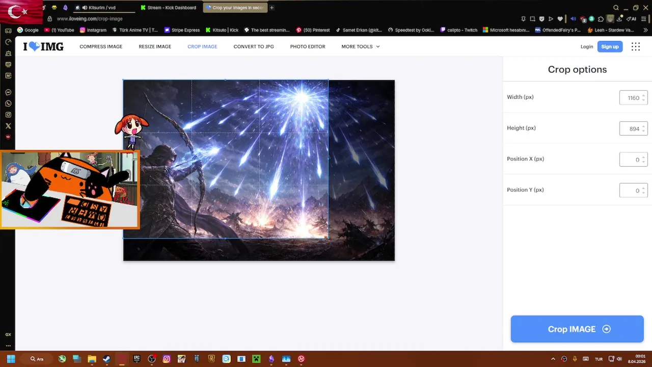Open a new browser tab

(x=271, y=8)
